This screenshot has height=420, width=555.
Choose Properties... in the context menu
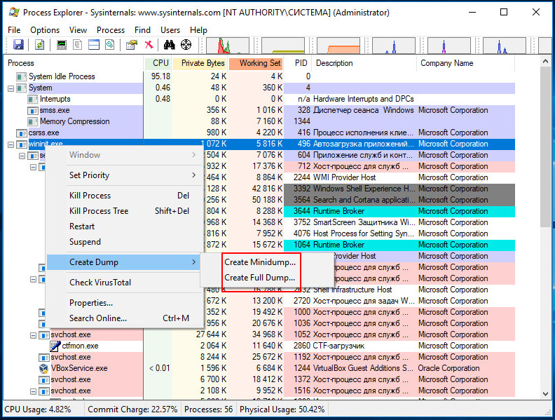[125, 303]
